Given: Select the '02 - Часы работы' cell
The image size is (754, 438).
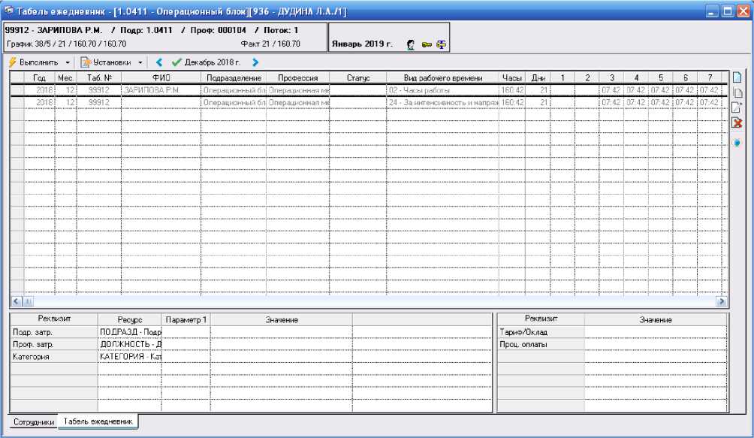Looking at the screenshot, I should pos(443,90).
